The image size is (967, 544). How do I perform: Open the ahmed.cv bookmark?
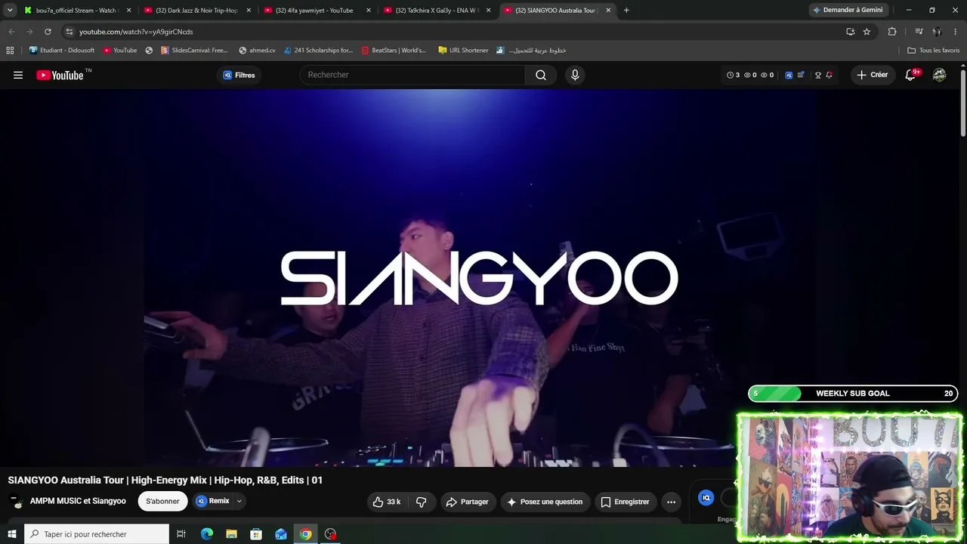click(257, 51)
